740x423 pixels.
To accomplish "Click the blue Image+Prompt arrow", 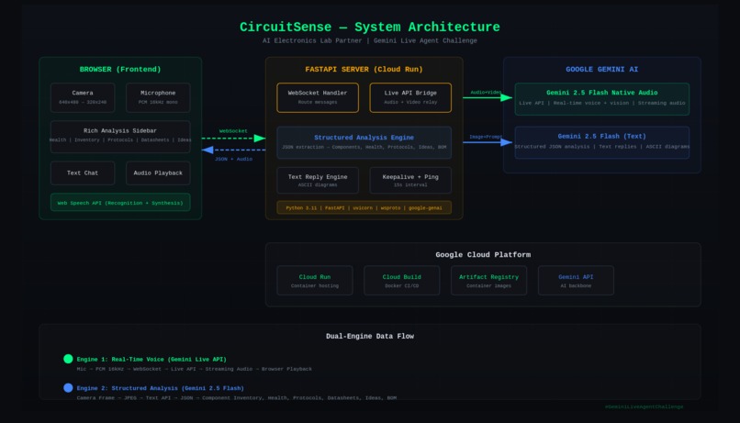I will 488,142.
